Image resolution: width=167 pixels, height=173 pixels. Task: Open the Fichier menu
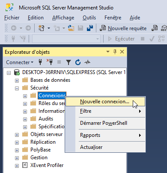point(12,18)
